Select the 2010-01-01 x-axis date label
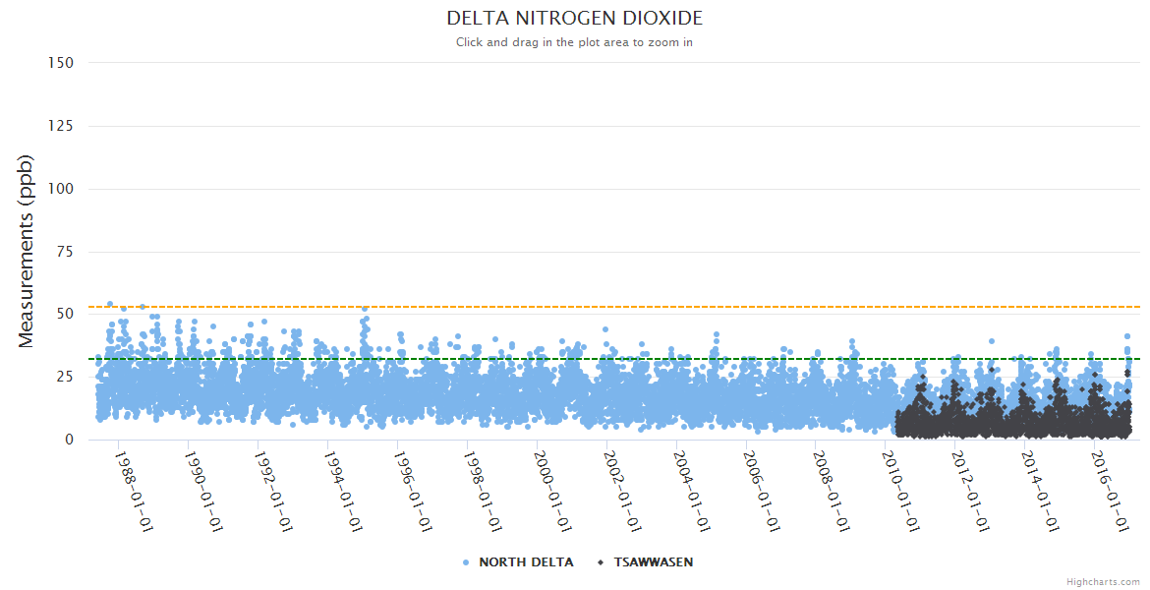This screenshot has width=1150, height=590. point(901,492)
